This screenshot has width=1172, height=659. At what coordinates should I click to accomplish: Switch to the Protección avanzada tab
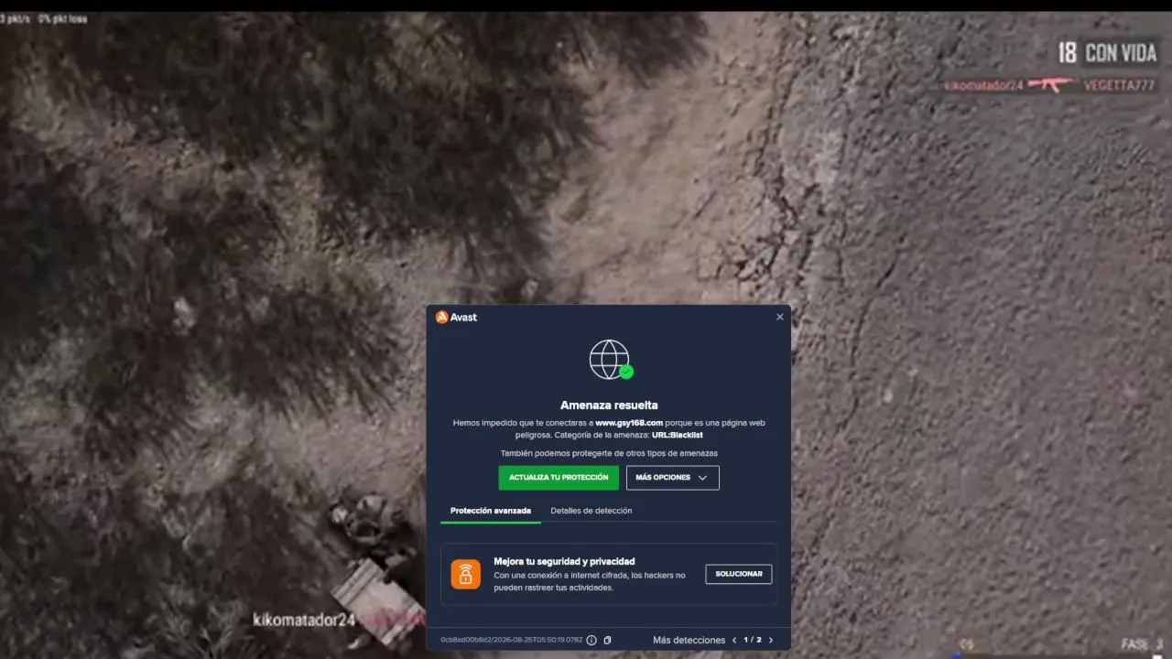tap(491, 511)
